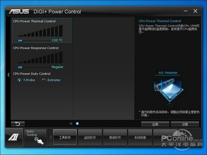Open the 系统信息 system information menu

point(140,137)
